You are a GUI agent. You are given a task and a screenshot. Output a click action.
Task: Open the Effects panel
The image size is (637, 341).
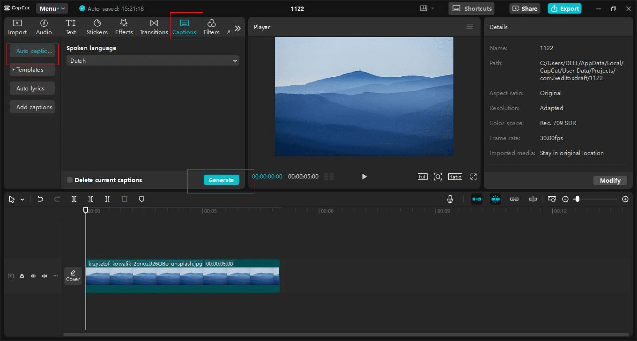124,26
